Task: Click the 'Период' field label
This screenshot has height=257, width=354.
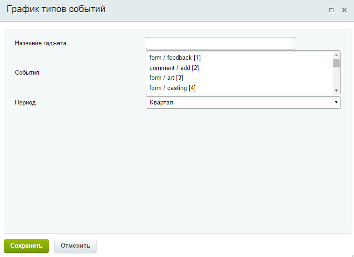Action: (25, 103)
